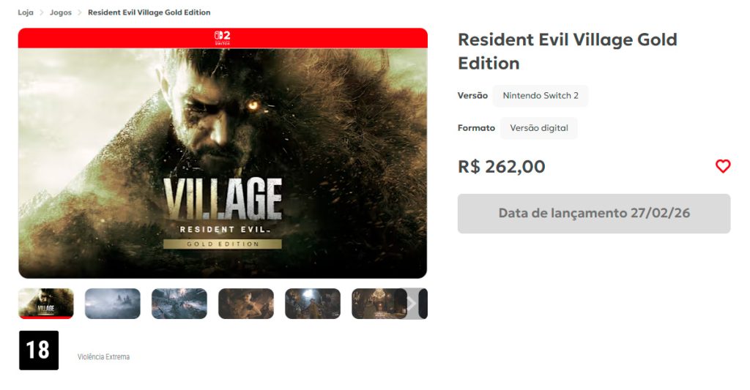Add game to wishlist with heart icon
750x390 pixels.
pos(723,166)
